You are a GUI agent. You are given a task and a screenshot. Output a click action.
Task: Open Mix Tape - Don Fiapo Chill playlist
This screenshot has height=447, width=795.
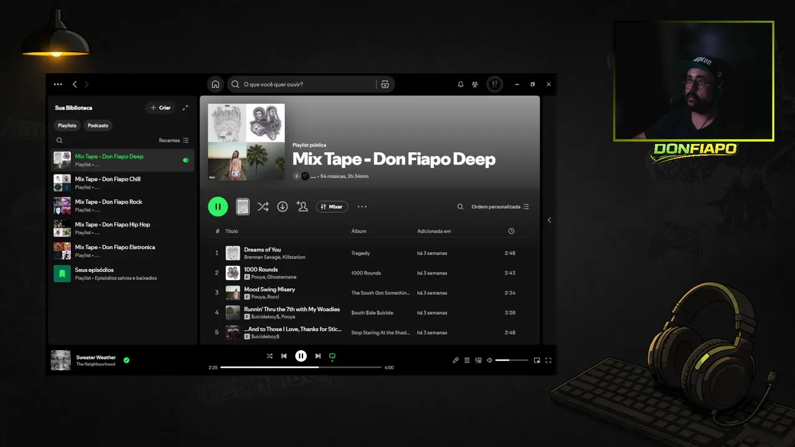coord(122,183)
